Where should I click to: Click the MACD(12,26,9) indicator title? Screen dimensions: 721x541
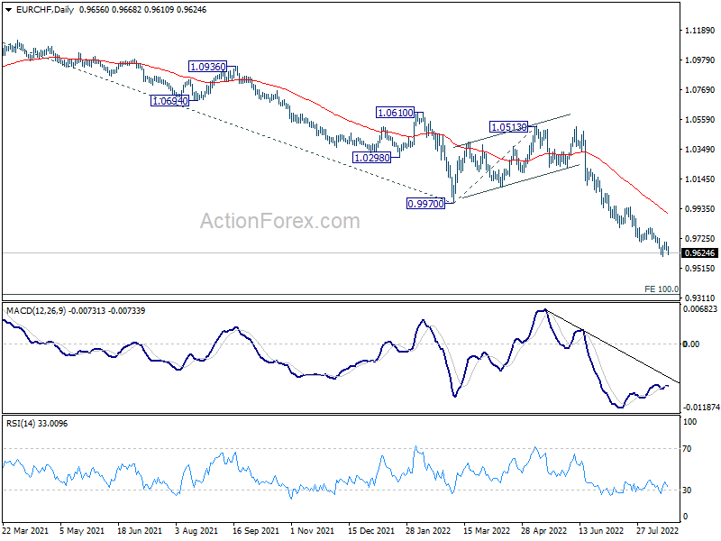[x=36, y=311]
